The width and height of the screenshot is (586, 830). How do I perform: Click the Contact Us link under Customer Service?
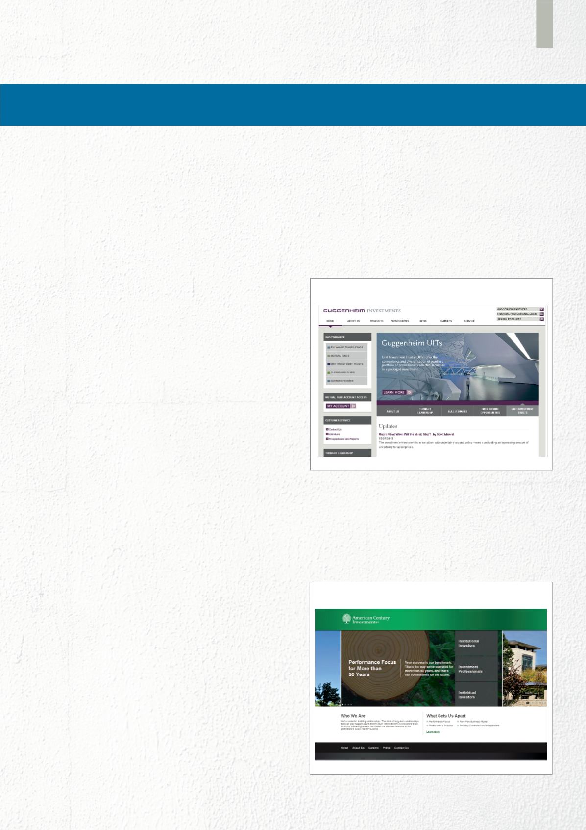click(x=335, y=429)
